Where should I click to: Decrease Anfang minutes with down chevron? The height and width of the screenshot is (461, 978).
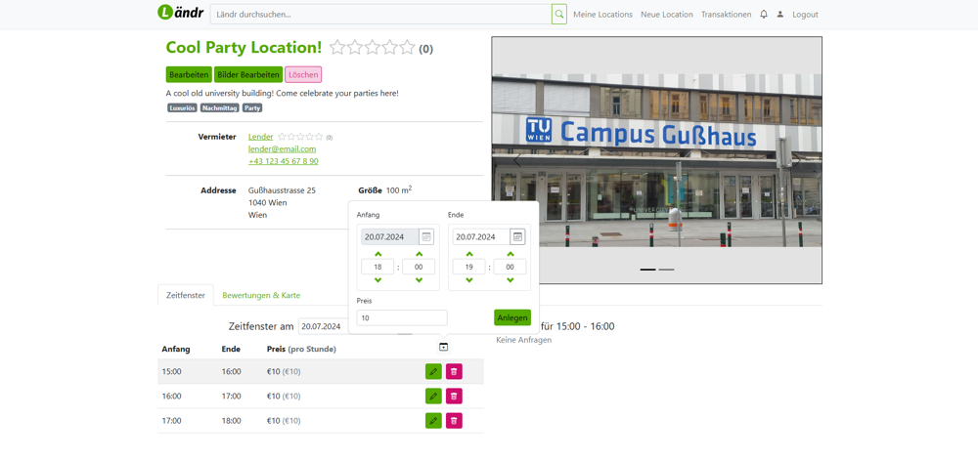click(419, 280)
